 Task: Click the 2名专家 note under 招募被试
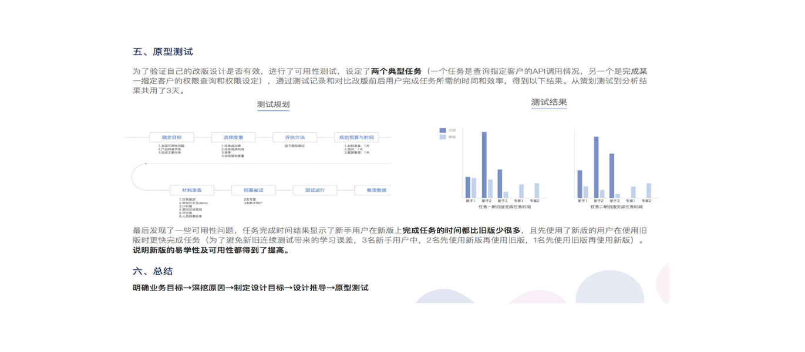[251, 199]
